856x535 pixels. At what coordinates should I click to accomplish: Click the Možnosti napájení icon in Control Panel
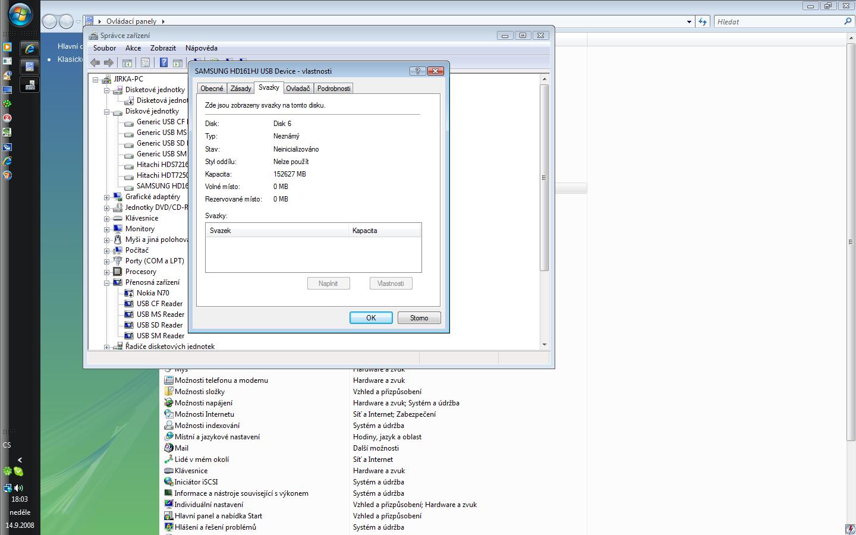point(169,403)
